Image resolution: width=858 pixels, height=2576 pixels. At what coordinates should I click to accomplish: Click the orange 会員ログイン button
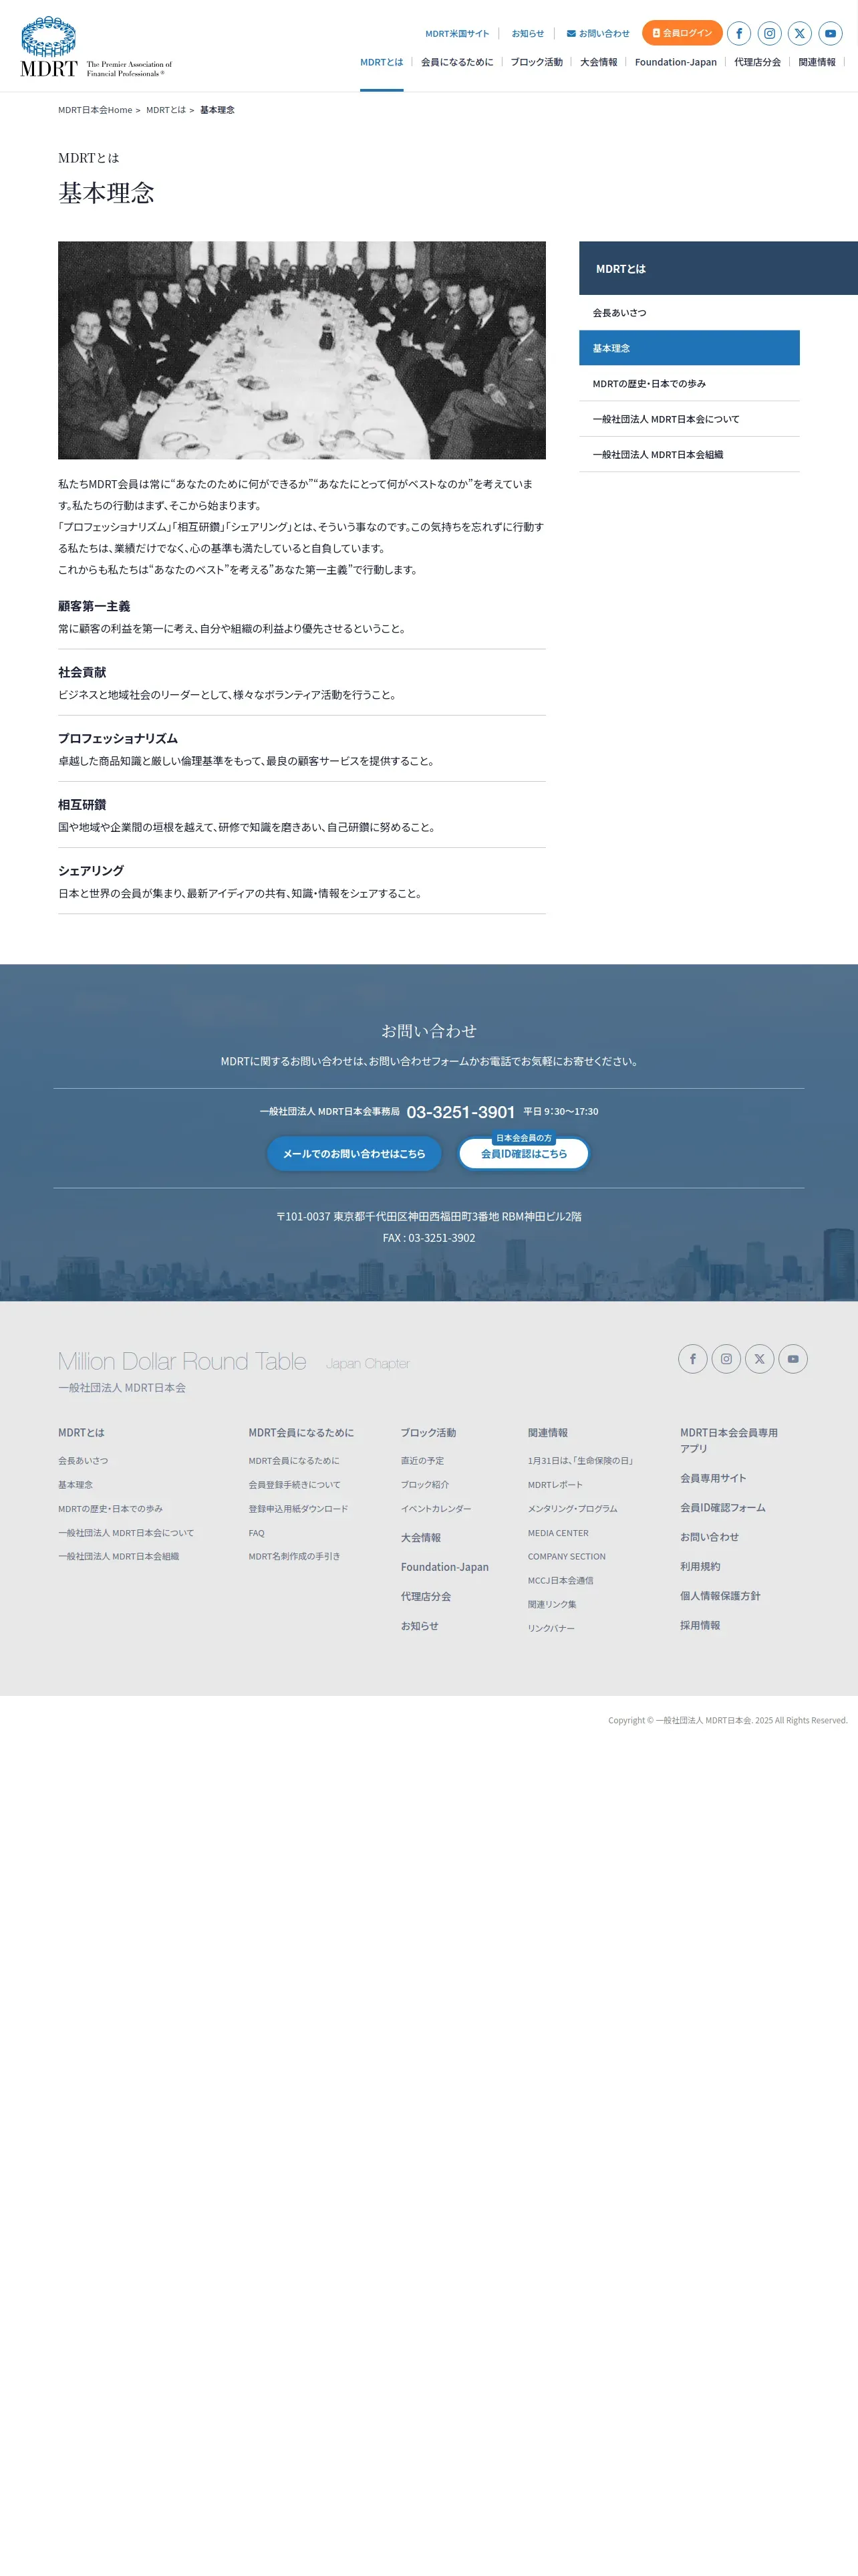(x=682, y=33)
